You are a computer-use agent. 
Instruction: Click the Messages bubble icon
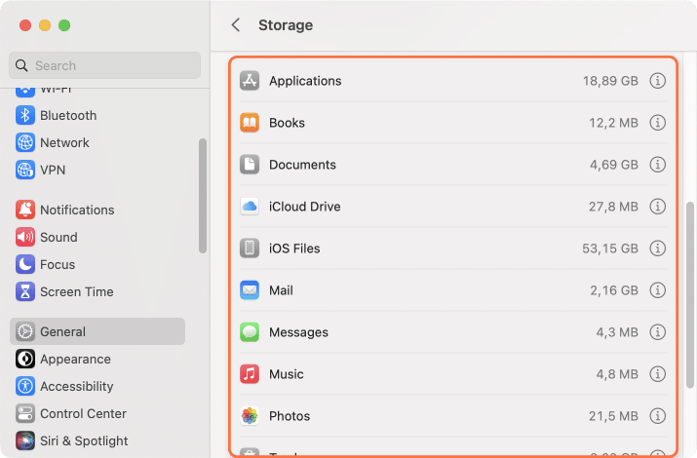[250, 332]
